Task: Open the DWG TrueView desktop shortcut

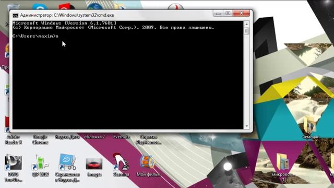Action: (13, 162)
